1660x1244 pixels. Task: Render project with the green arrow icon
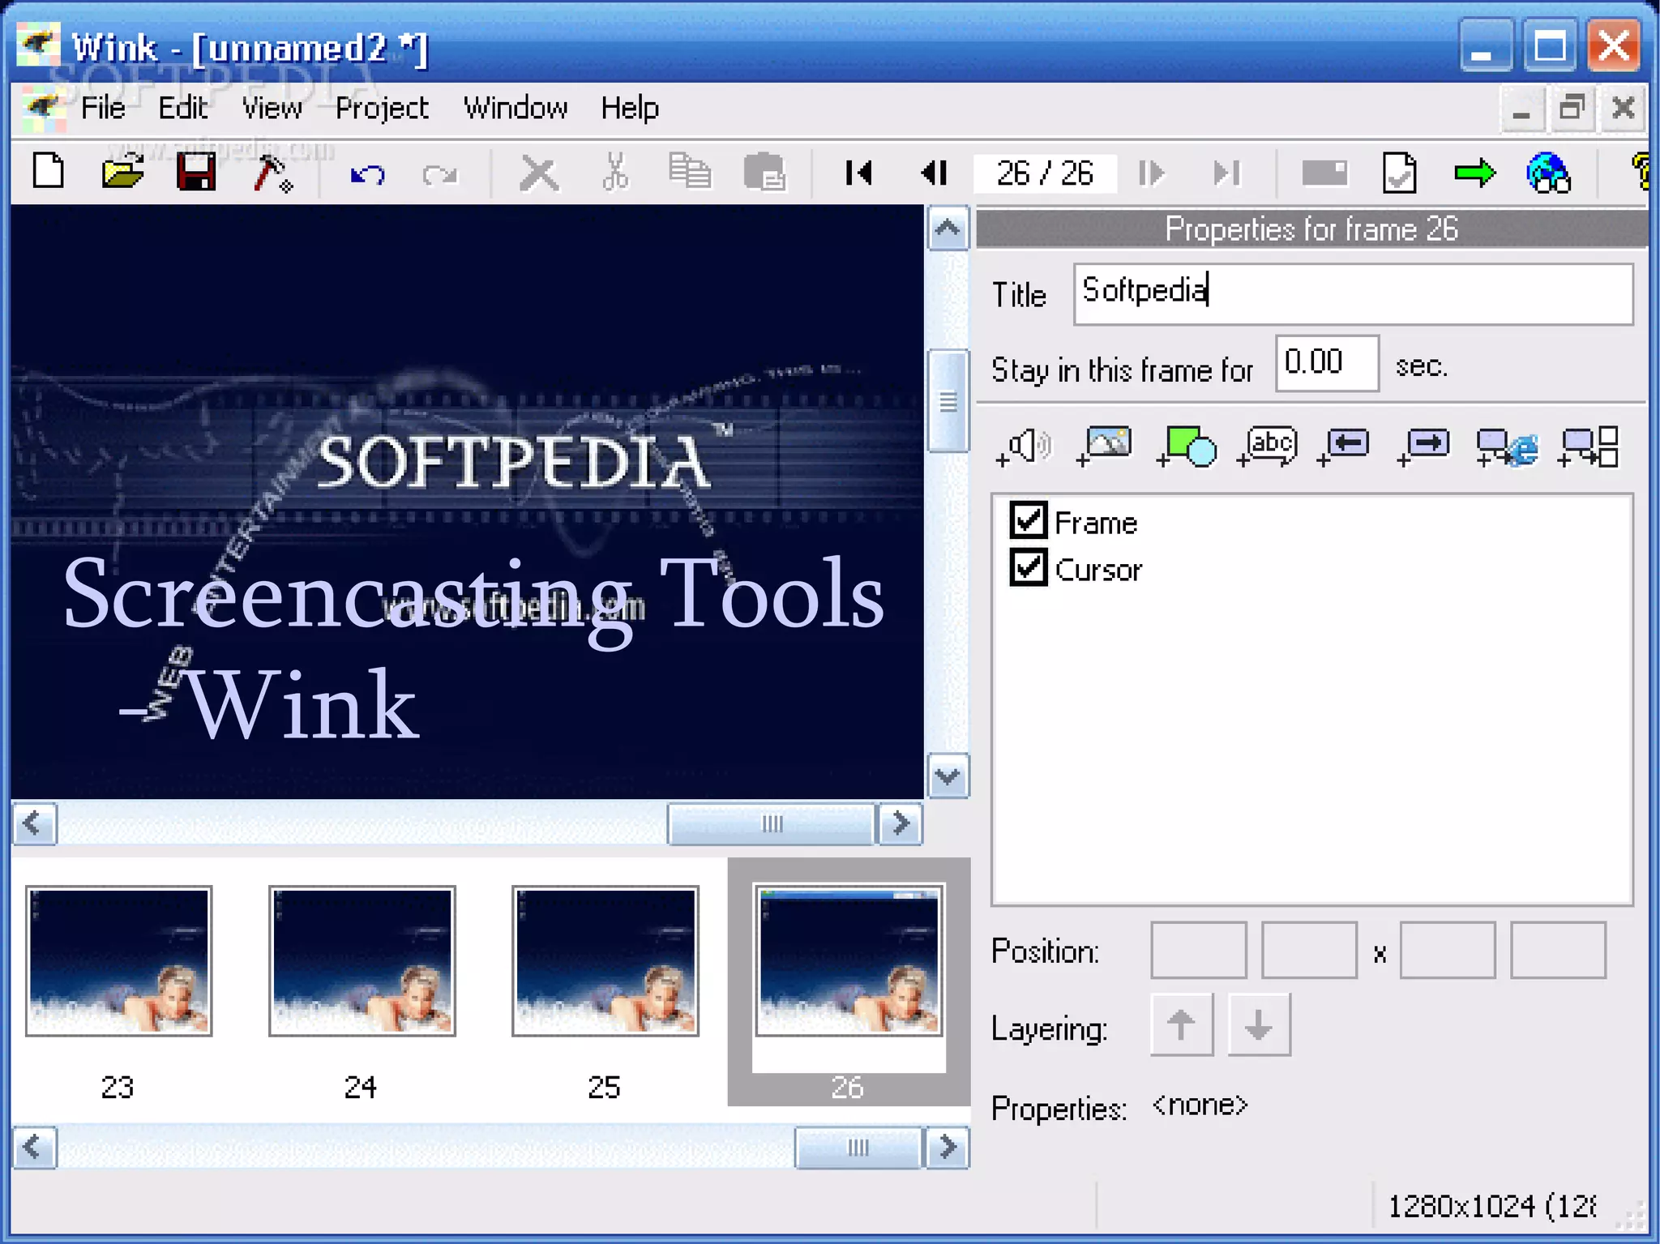pyautogui.click(x=1474, y=172)
